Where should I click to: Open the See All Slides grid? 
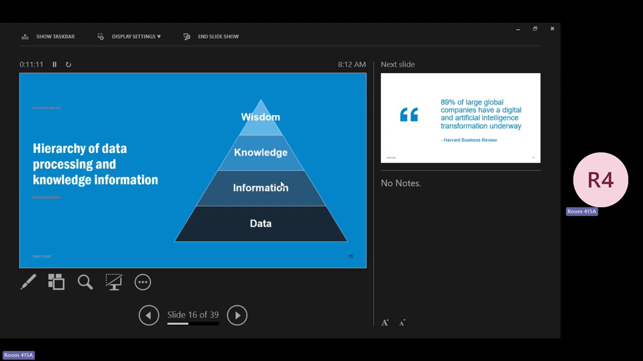[x=56, y=282]
